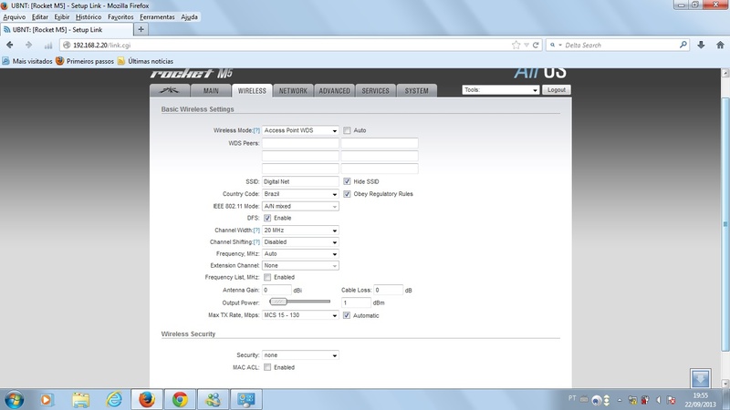Click the Antenna Gain input field
The image size is (730, 410).
pyautogui.click(x=276, y=290)
